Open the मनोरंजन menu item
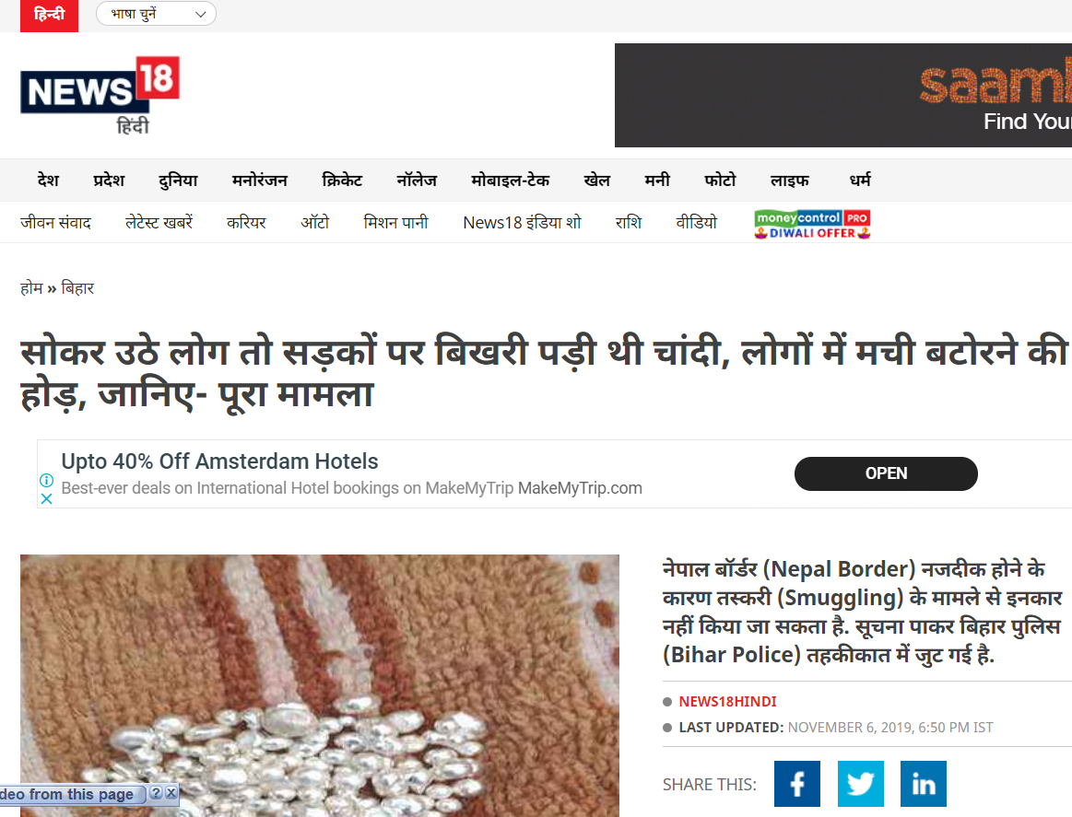The height and width of the screenshot is (817, 1072). tap(260, 181)
